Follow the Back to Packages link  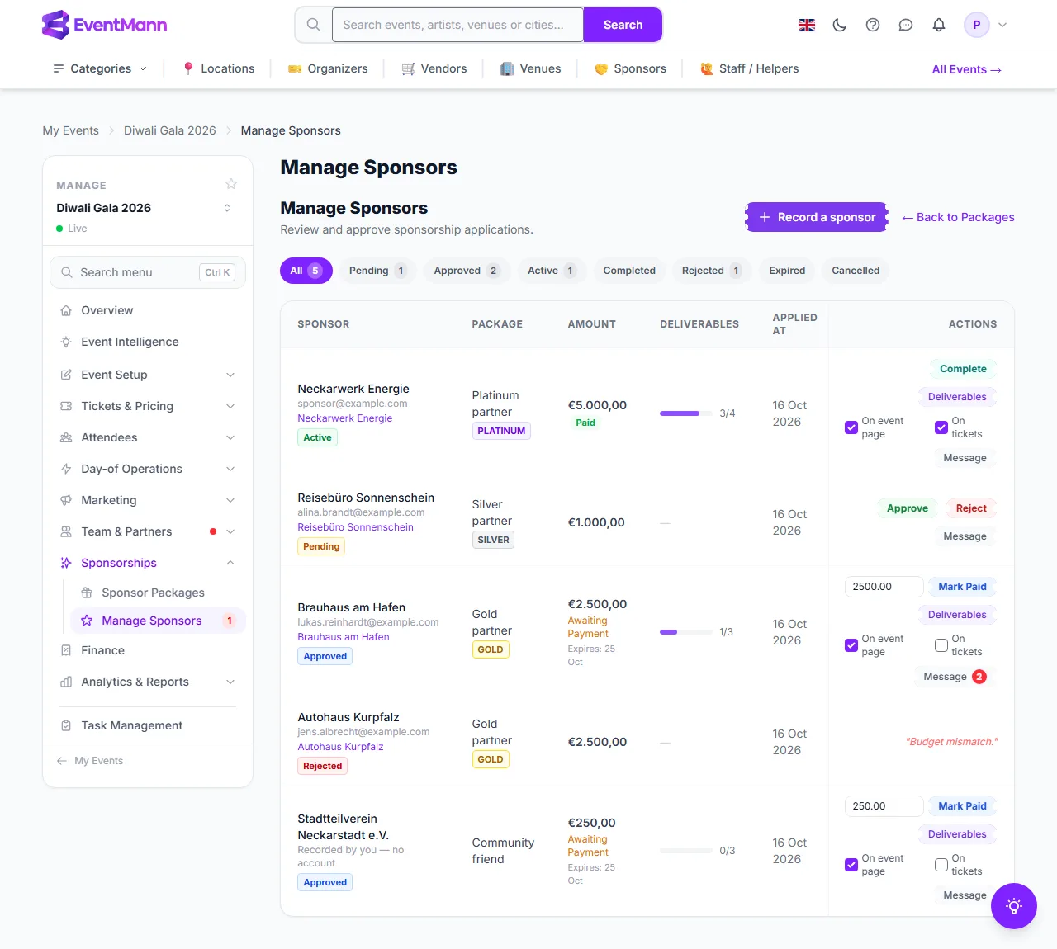click(958, 217)
